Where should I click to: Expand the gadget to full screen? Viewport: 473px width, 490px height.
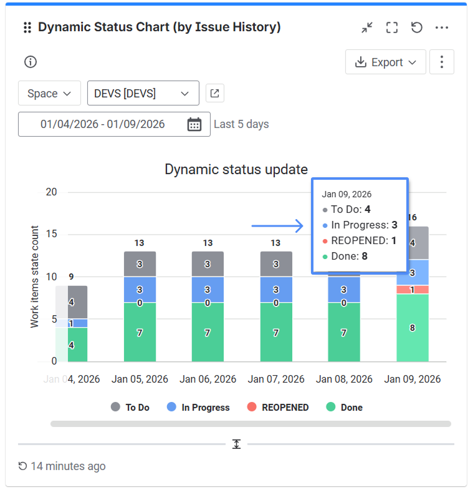tap(391, 27)
